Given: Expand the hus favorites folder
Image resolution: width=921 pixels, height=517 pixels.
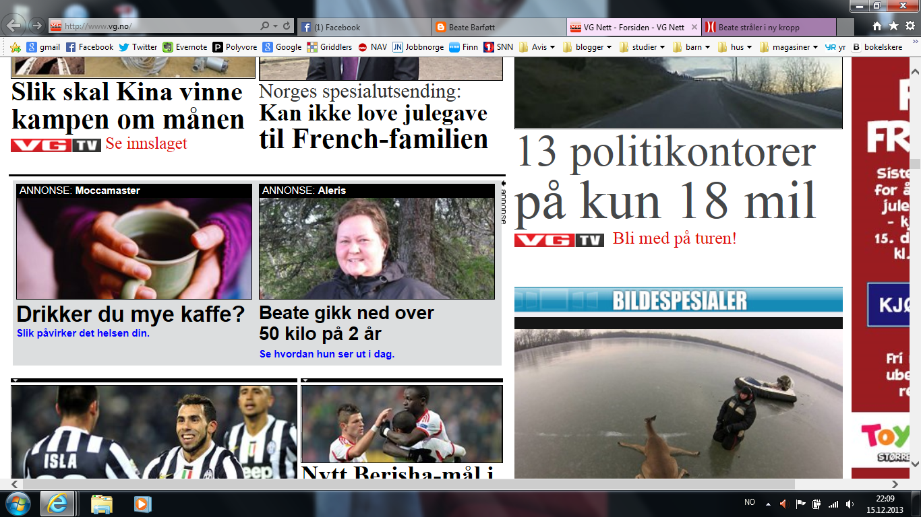Looking at the screenshot, I should 736,47.
